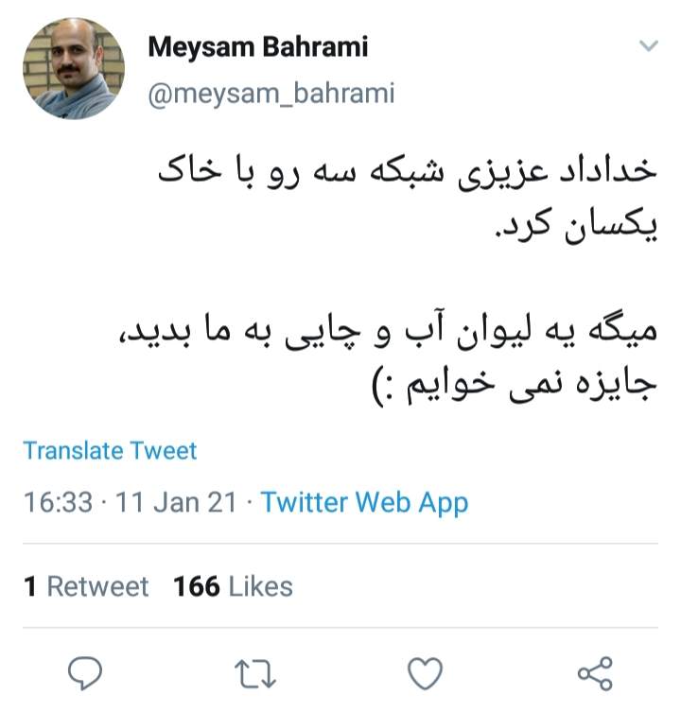The width and height of the screenshot is (681, 712).
Task: Click the words جایزه نمی خوایم
Action: tap(532, 384)
